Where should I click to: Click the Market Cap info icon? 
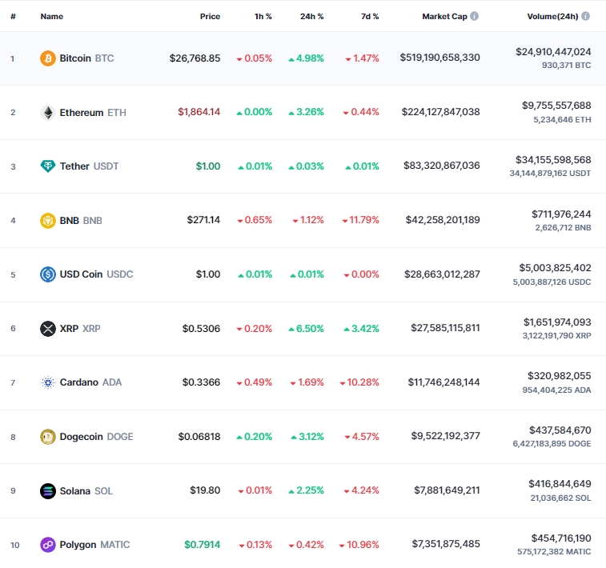pos(474,16)
